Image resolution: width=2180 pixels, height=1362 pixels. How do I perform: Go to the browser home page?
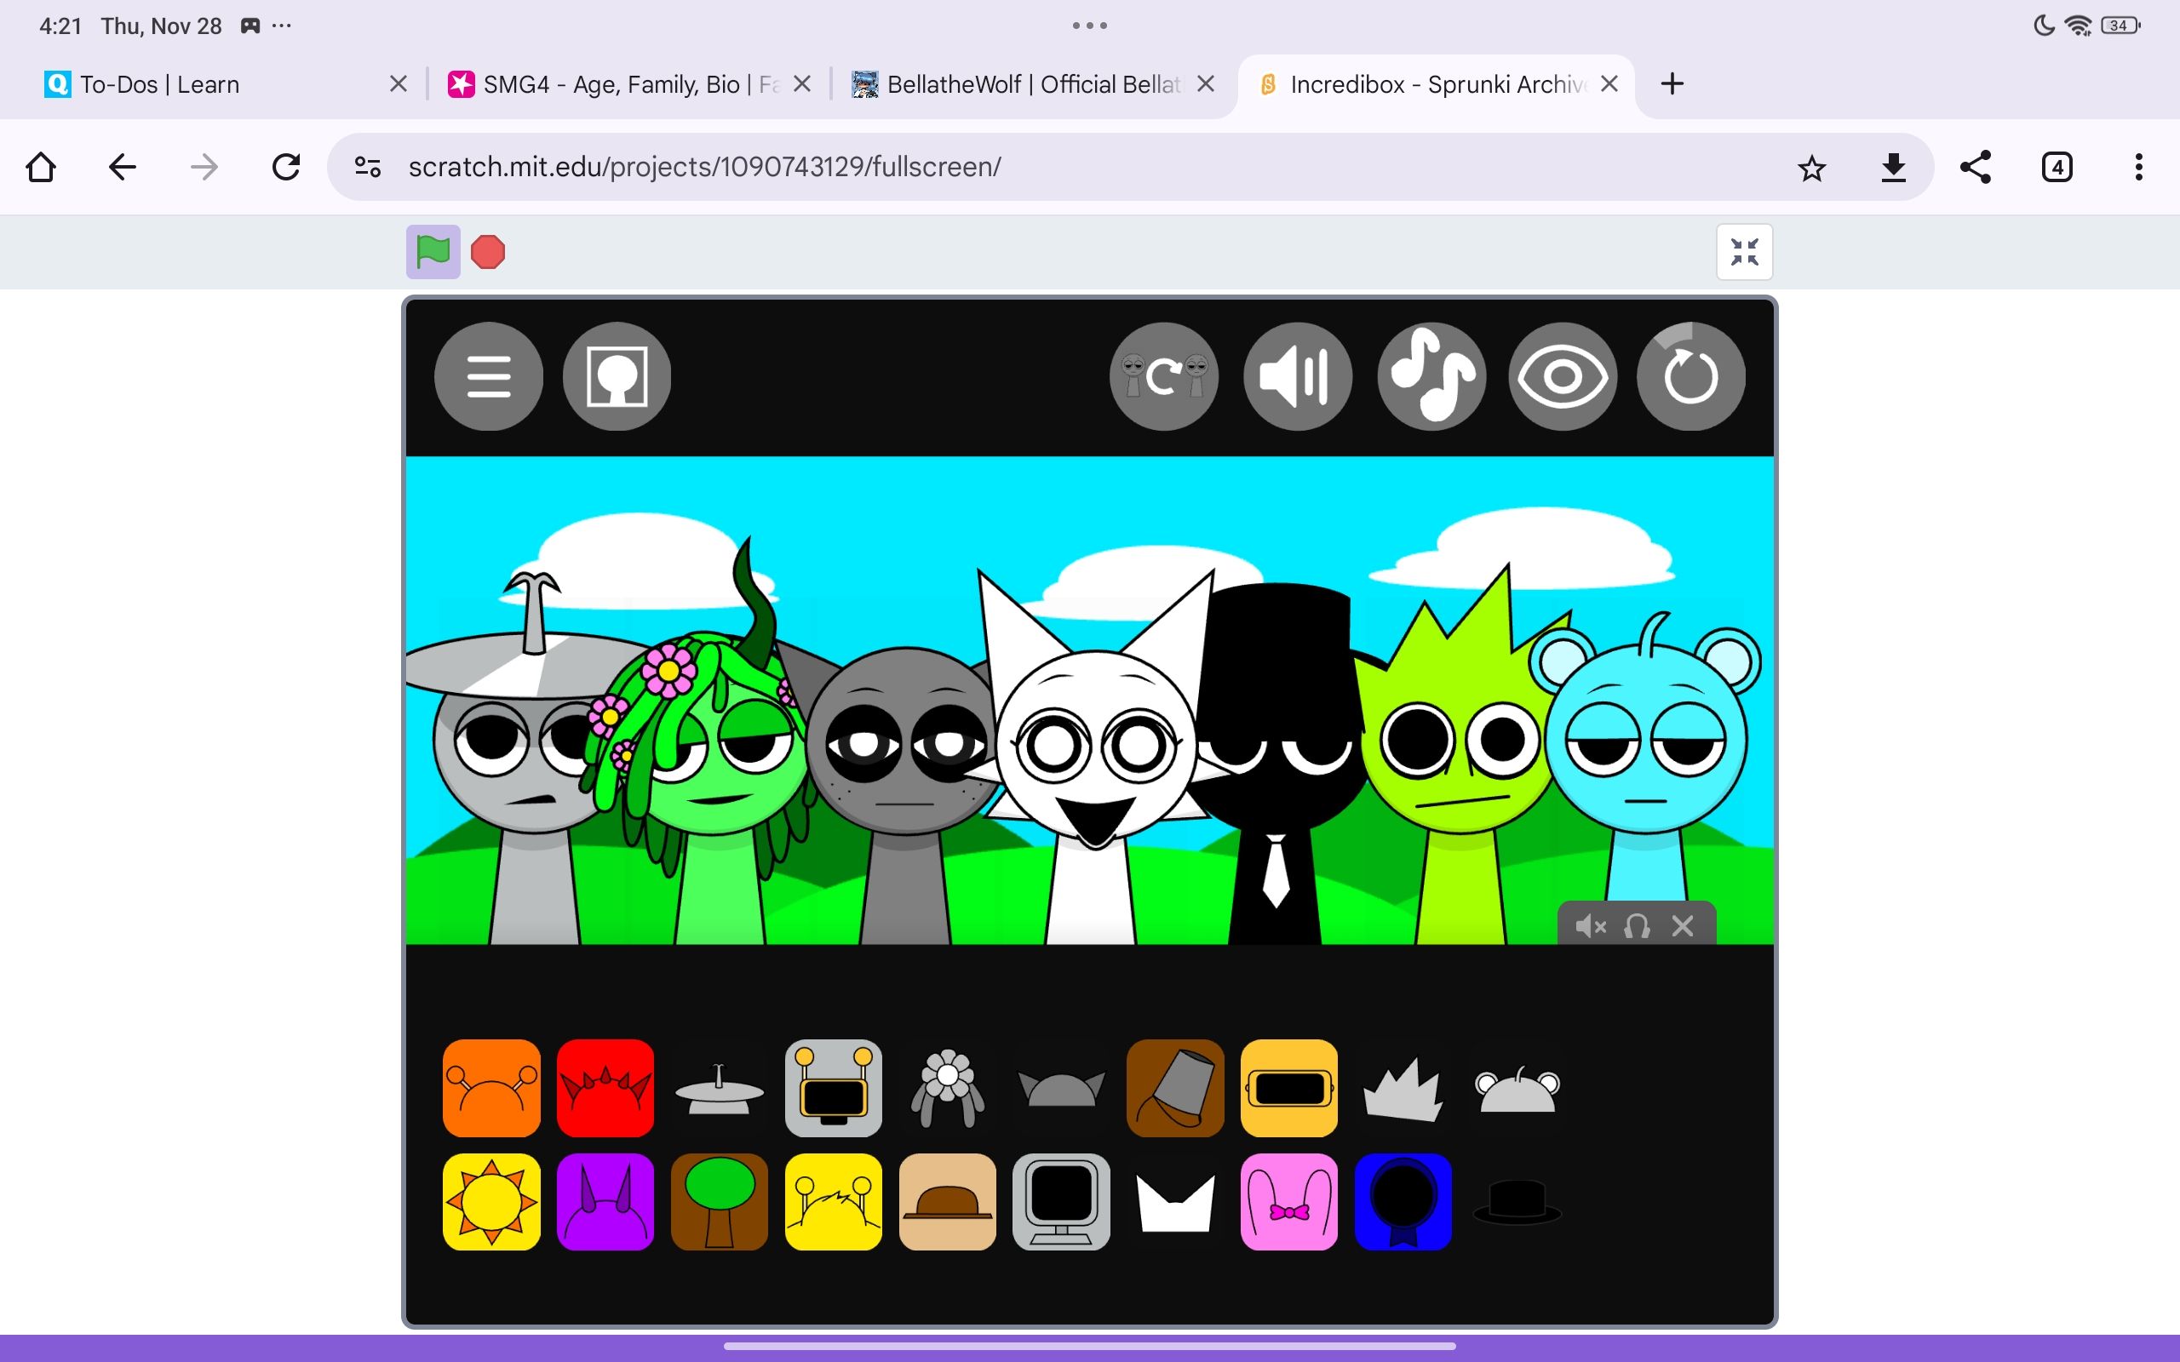pos(41,168)
